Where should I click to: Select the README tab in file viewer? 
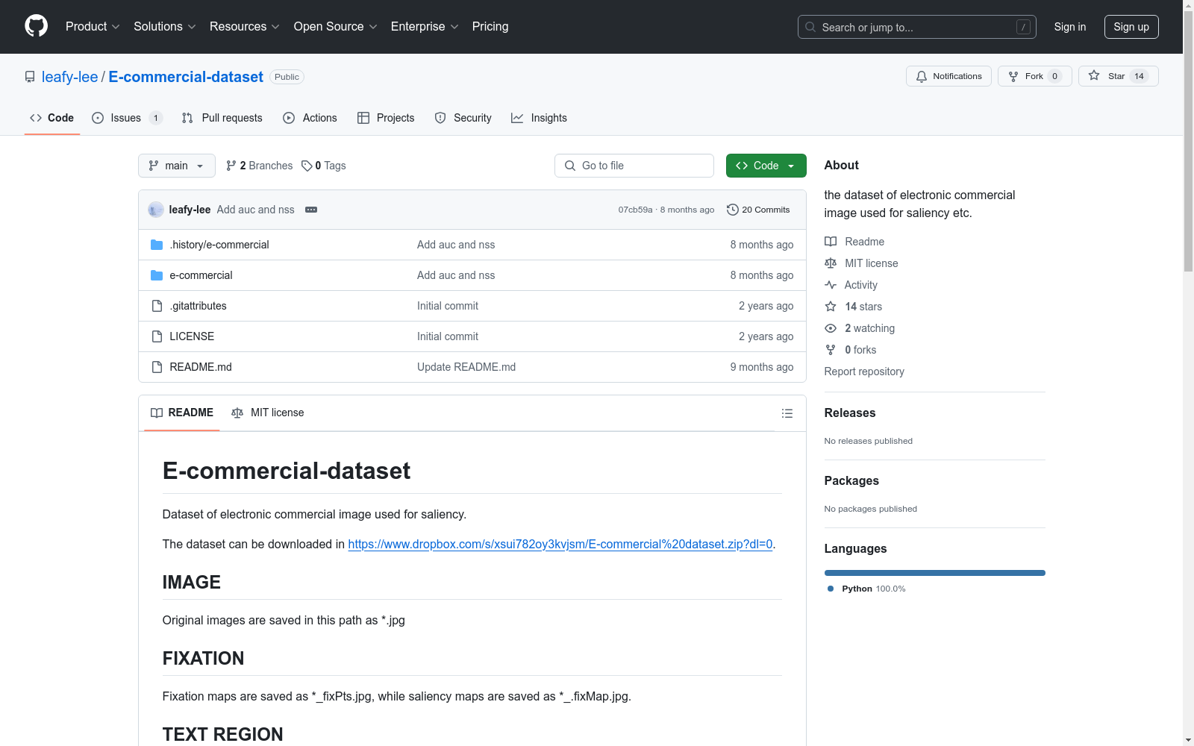pyautogui.click(x=182, y=413)
